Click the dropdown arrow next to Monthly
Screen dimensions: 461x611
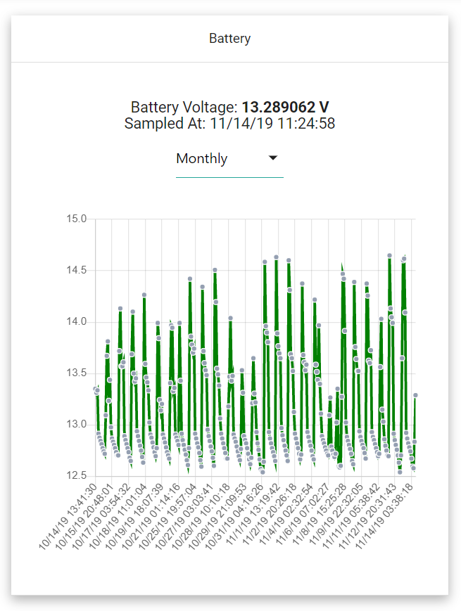(x=273, y=157)
